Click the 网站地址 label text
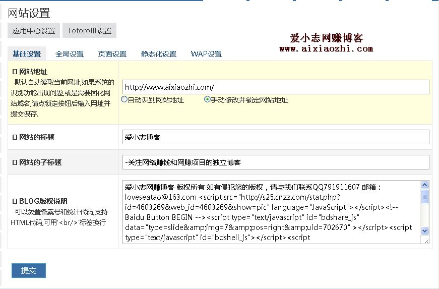The width and height of the screenshot is (439, 289). (33, 72)
